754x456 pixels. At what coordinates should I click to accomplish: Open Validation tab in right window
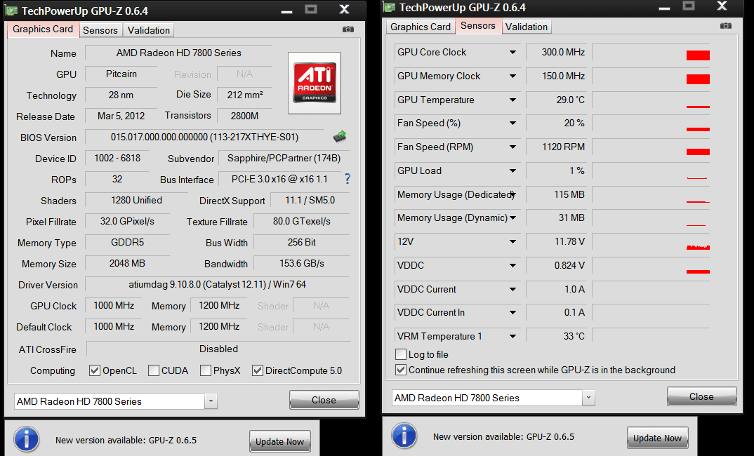[527, 27]
